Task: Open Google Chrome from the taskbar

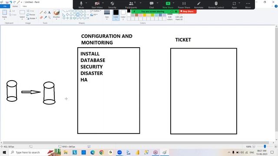Action: pos(102,152)
